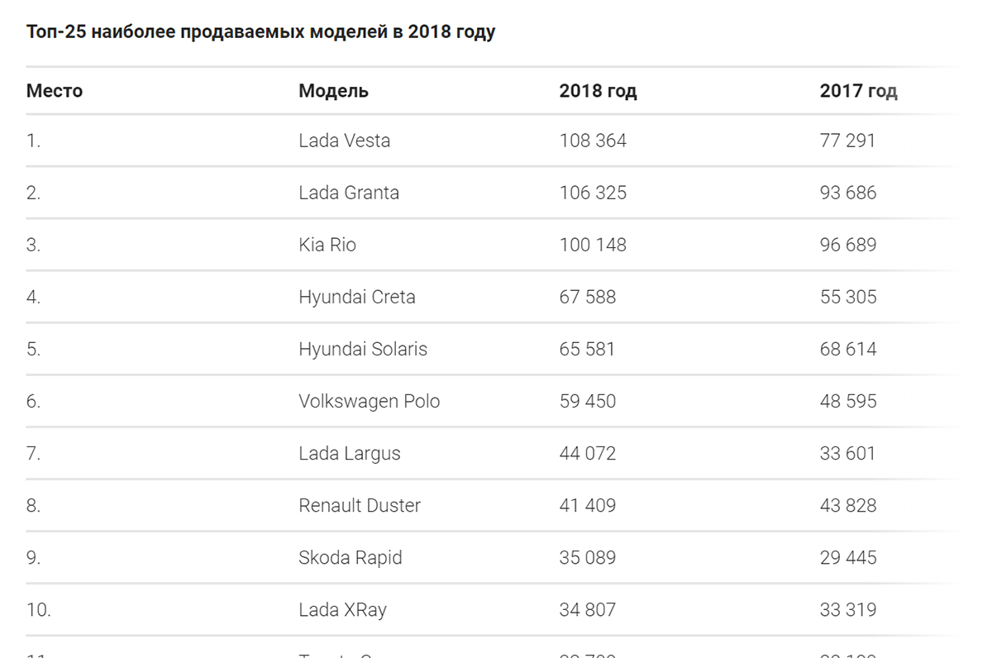Click the table title about Топ-25 моделей
Viewport: 992px width, 658px height.
tap(260, 32)
